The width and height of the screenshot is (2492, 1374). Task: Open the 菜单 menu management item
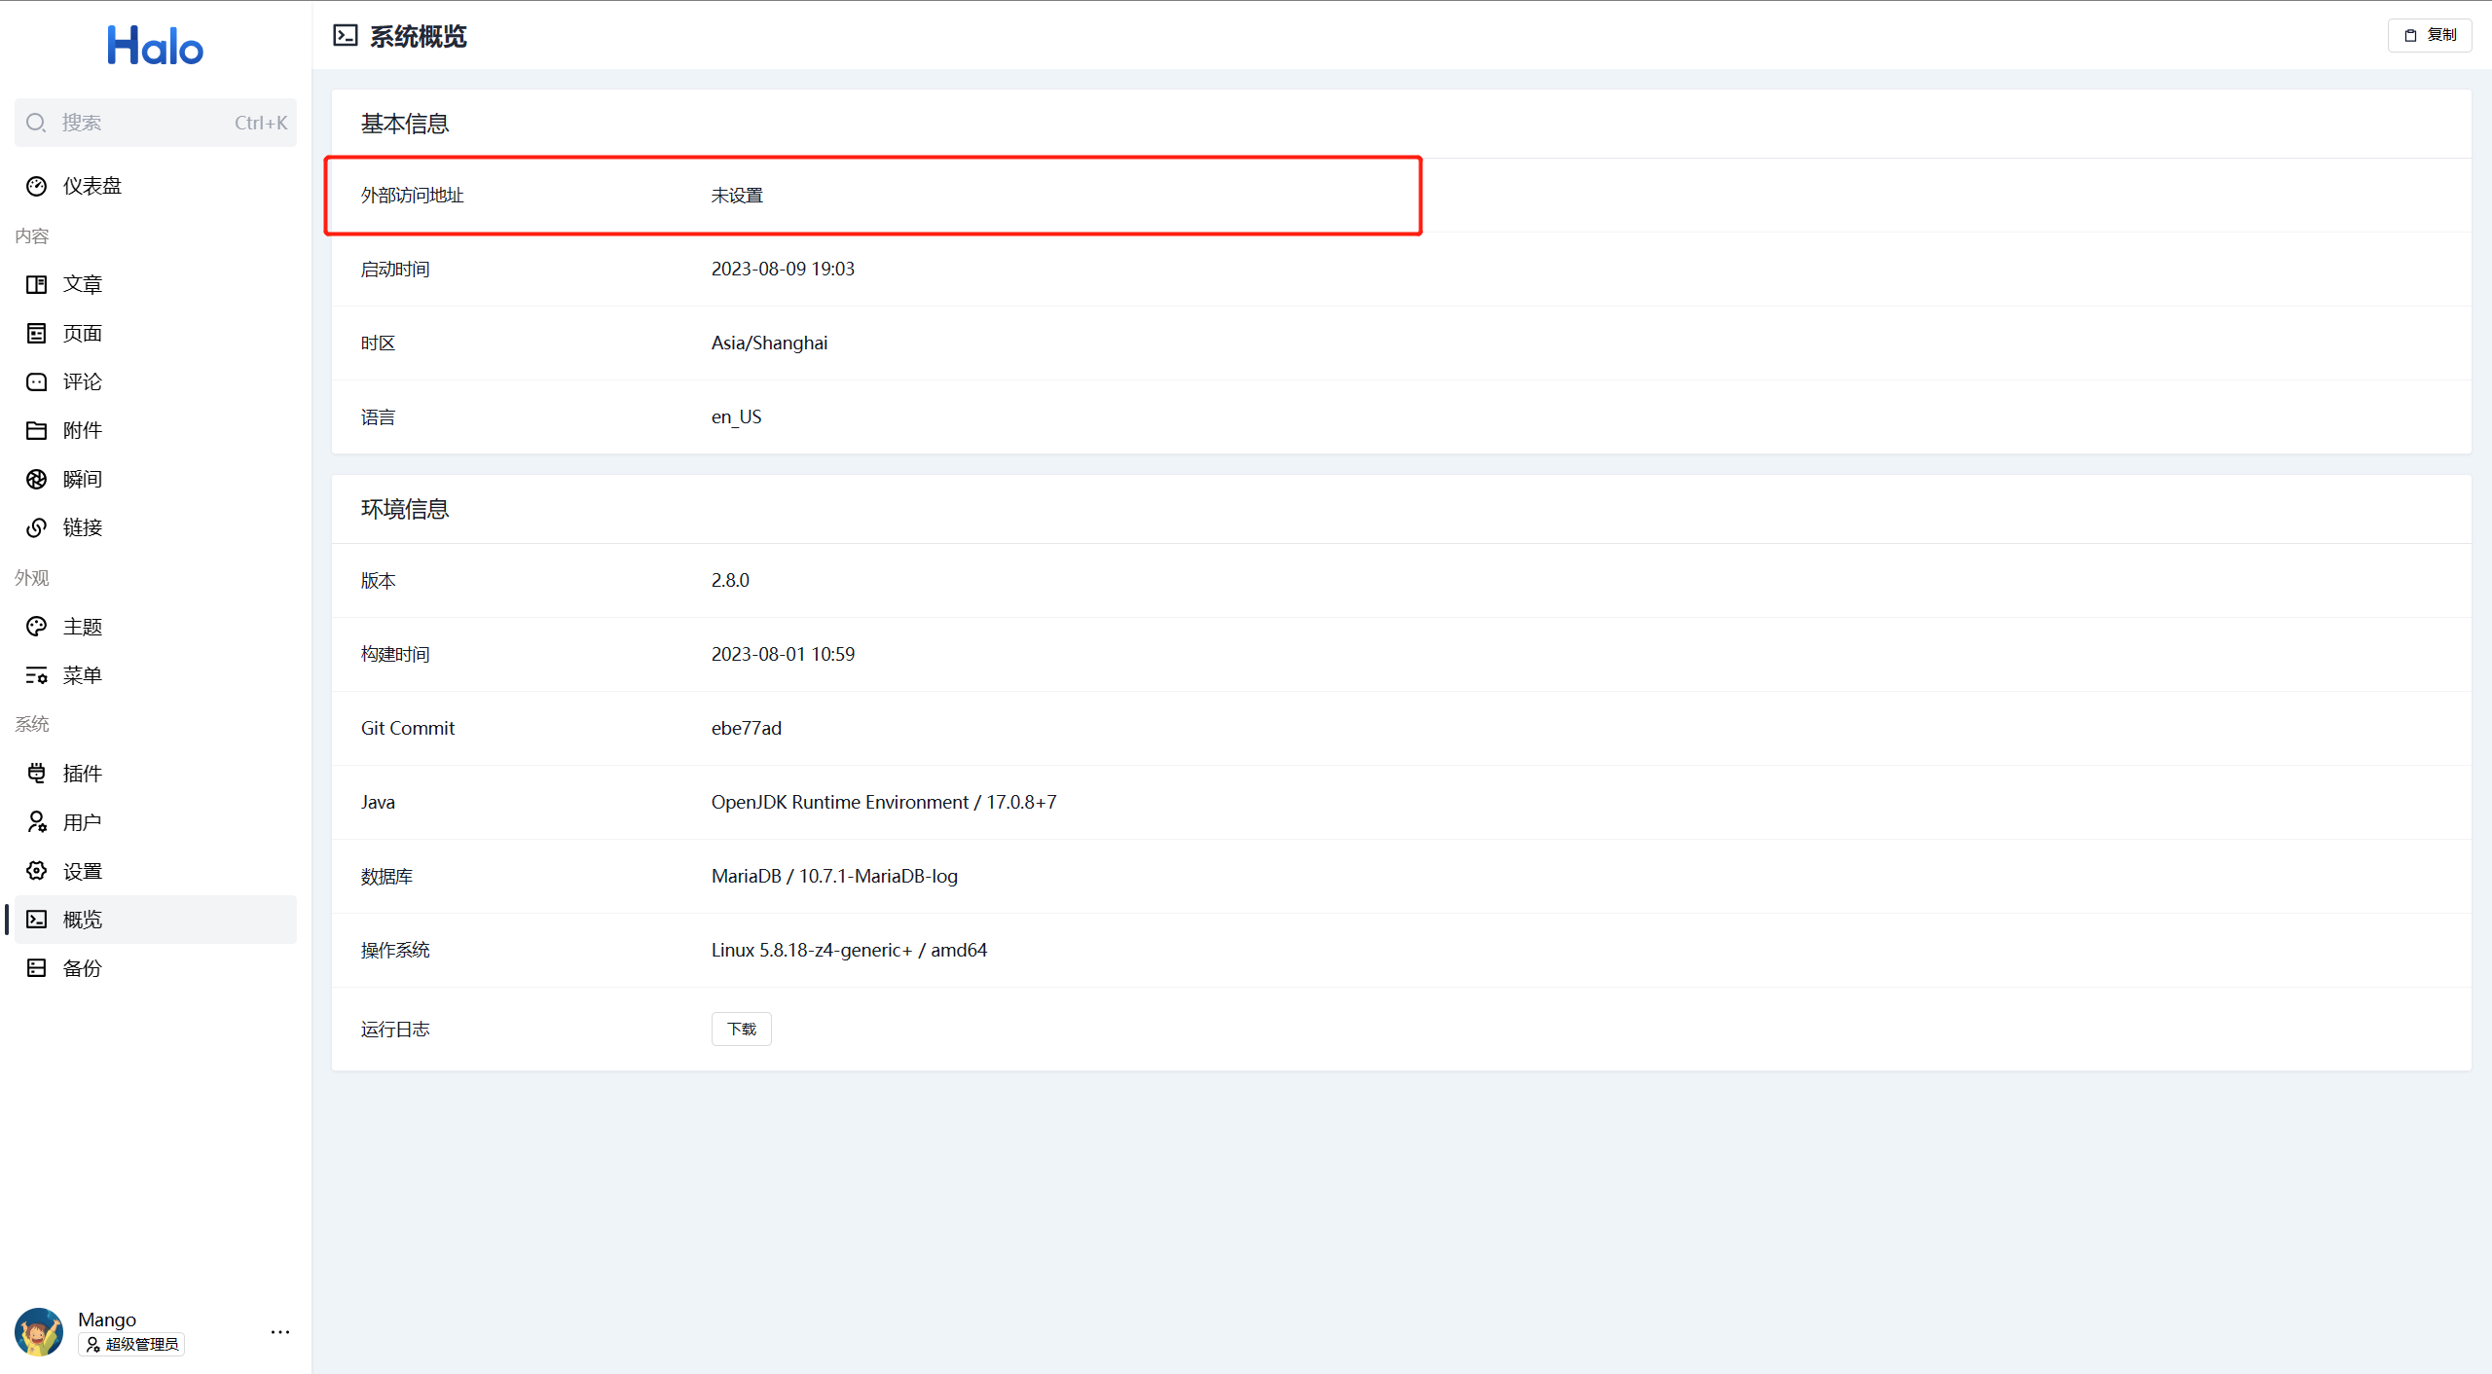click(x=83, y=675)
